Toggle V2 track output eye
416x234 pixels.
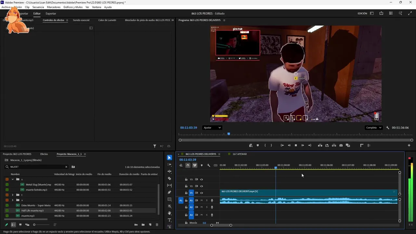[x=201, y=186]
